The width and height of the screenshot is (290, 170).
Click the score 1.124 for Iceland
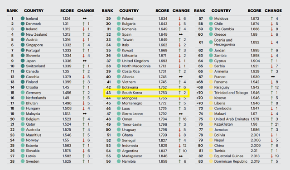(66, 19)
